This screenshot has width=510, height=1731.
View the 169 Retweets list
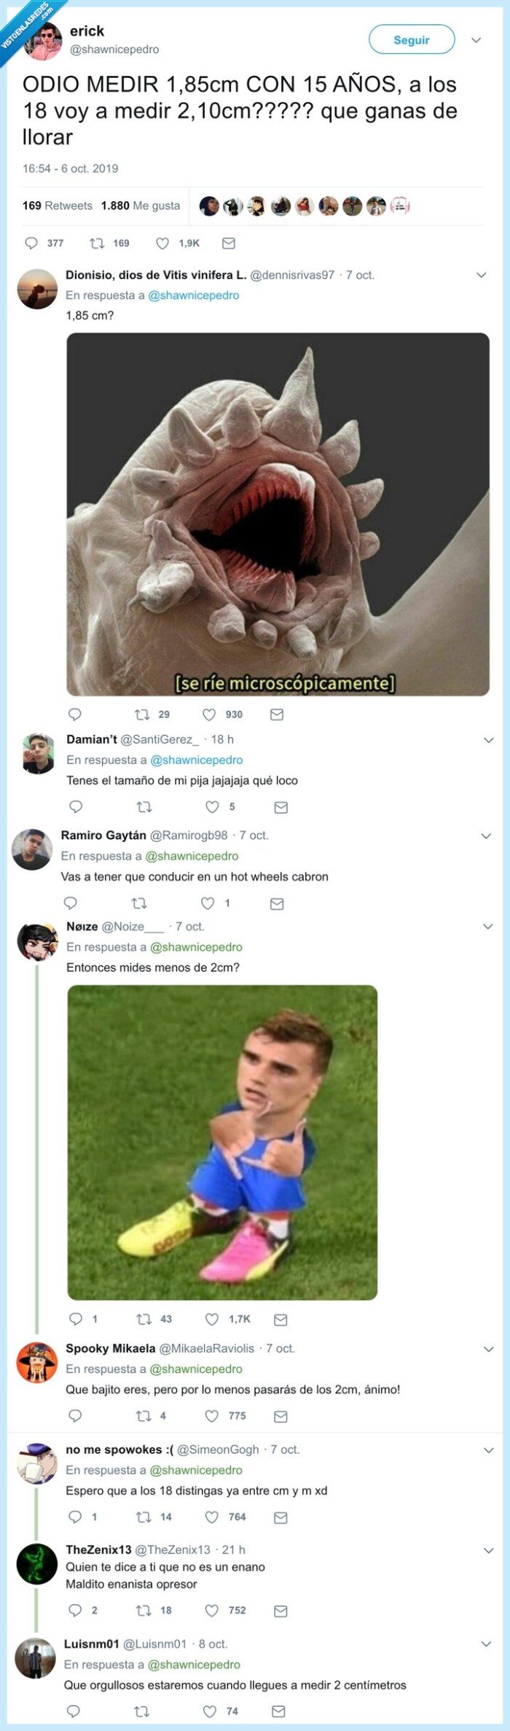58,206
